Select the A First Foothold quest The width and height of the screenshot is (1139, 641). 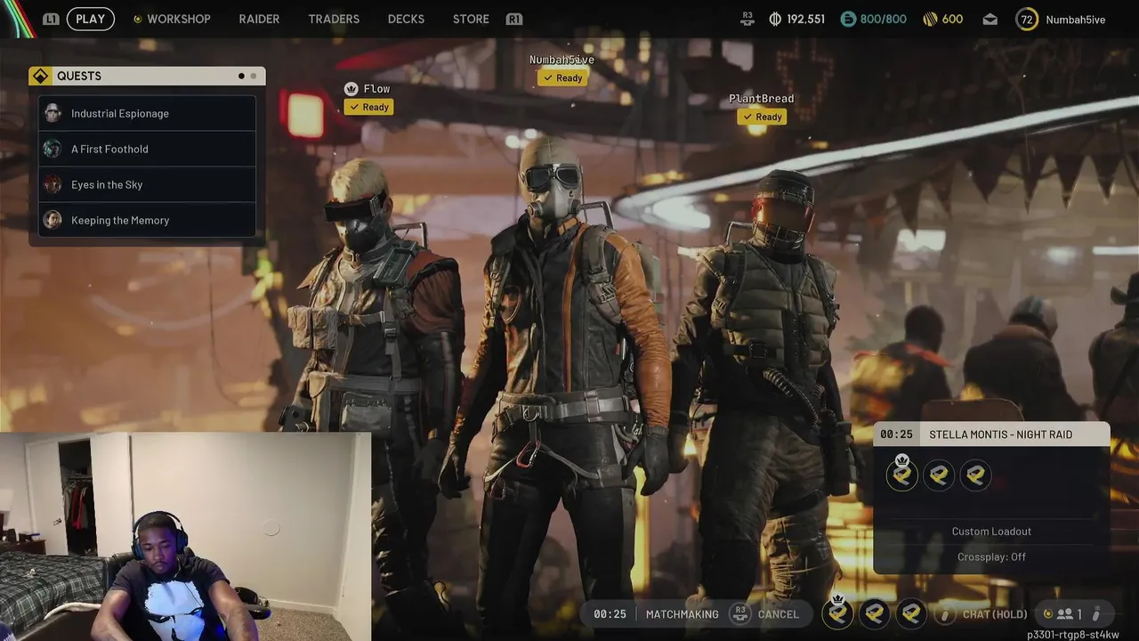click(x=147, y=149)
